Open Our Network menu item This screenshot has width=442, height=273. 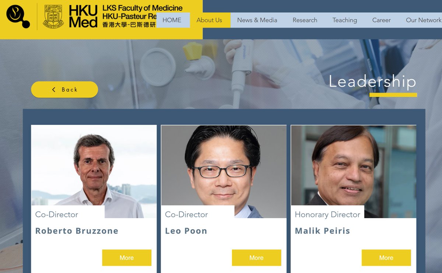(423, 20)
